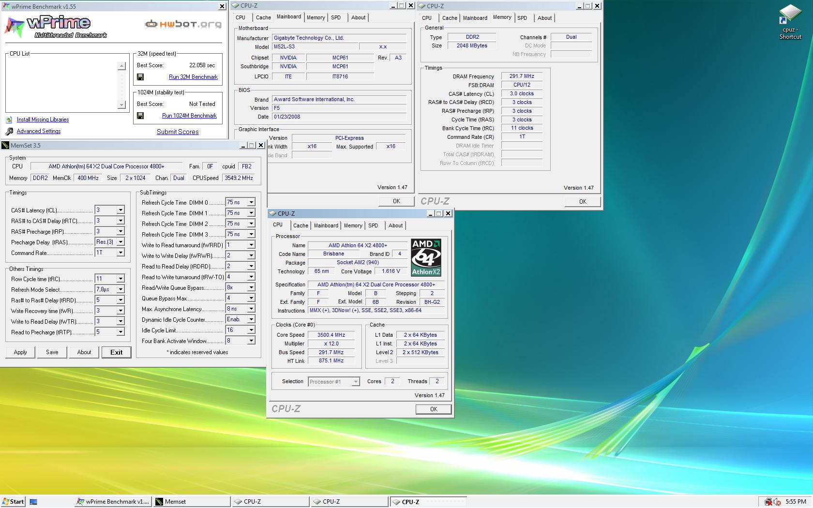Click the Run 32M Benchmark link

[x=193, y=77]
